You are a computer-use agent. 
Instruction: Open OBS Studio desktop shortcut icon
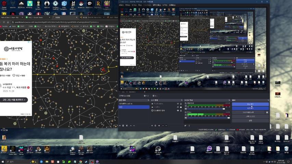[x=158, y=149]
